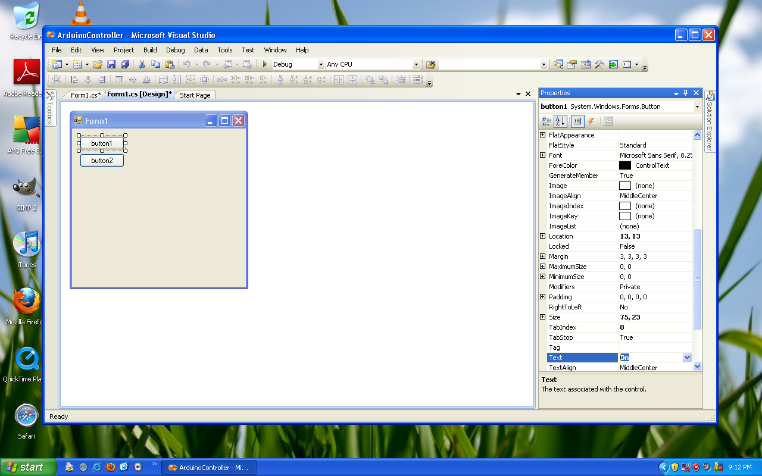This screenshot has height=476, width=762.
Task: Show the Events lightning bolt view
Action: coord(591,121)
